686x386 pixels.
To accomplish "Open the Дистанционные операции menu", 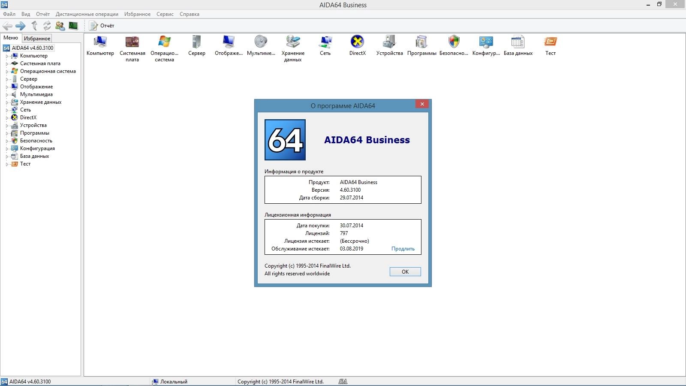I will [x=87, y=14].
